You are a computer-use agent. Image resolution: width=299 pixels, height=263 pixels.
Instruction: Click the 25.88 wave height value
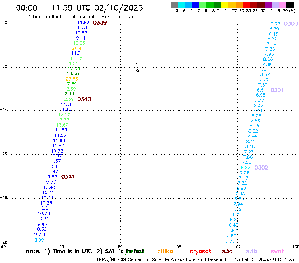72,79
